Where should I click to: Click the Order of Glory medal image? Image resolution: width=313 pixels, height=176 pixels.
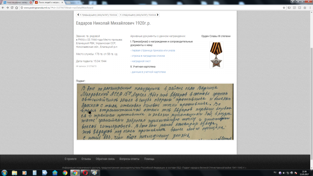click(x=216, y=55)
